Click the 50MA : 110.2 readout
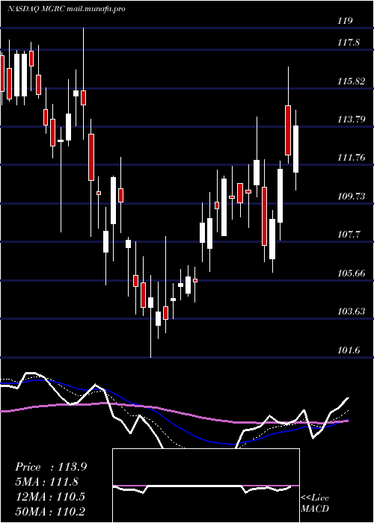Viewport: 374px width, 523px height. click(x=50, y=511)
